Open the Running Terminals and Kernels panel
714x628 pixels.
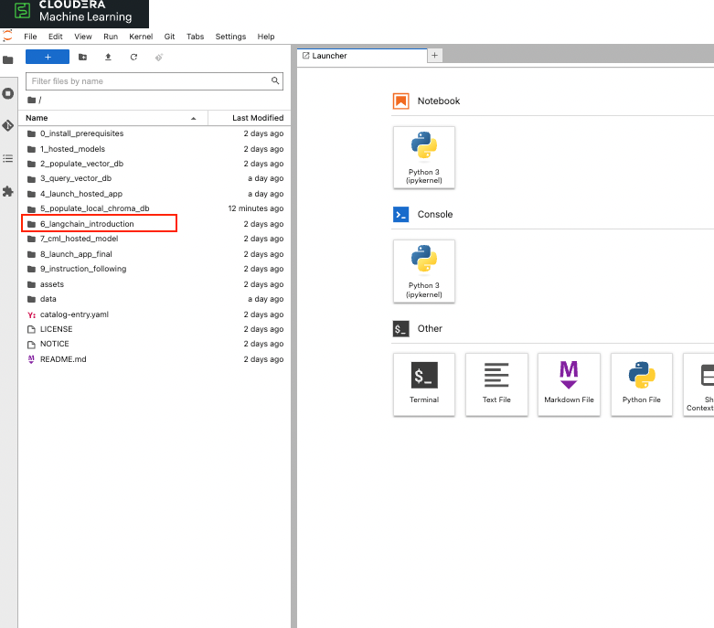point(8,94)
